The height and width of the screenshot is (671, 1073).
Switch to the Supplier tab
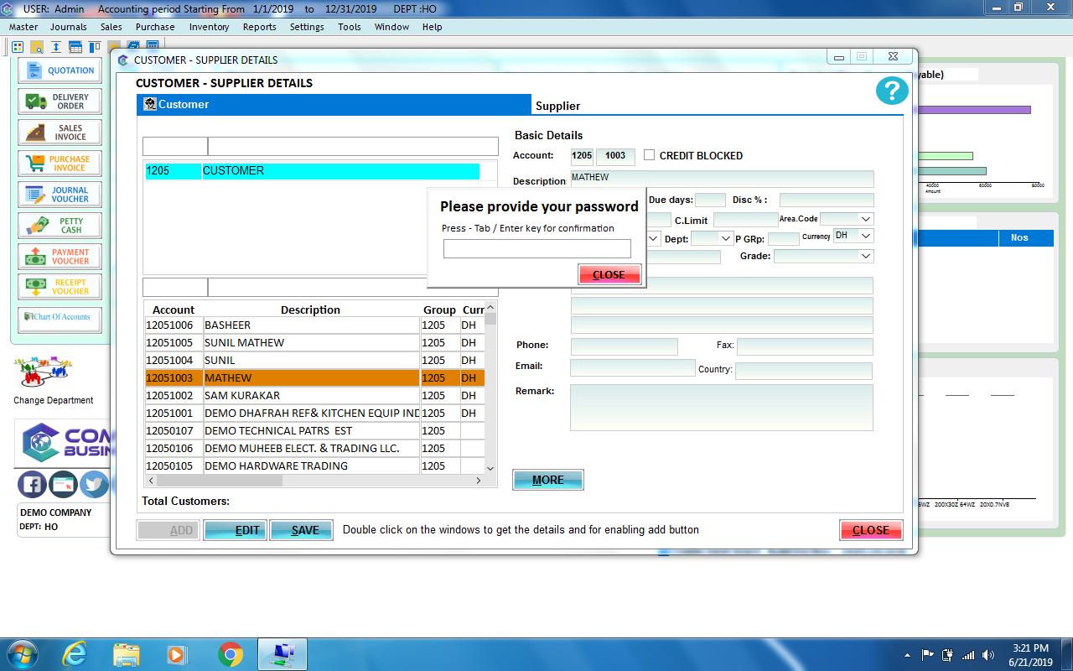point(557,106)
